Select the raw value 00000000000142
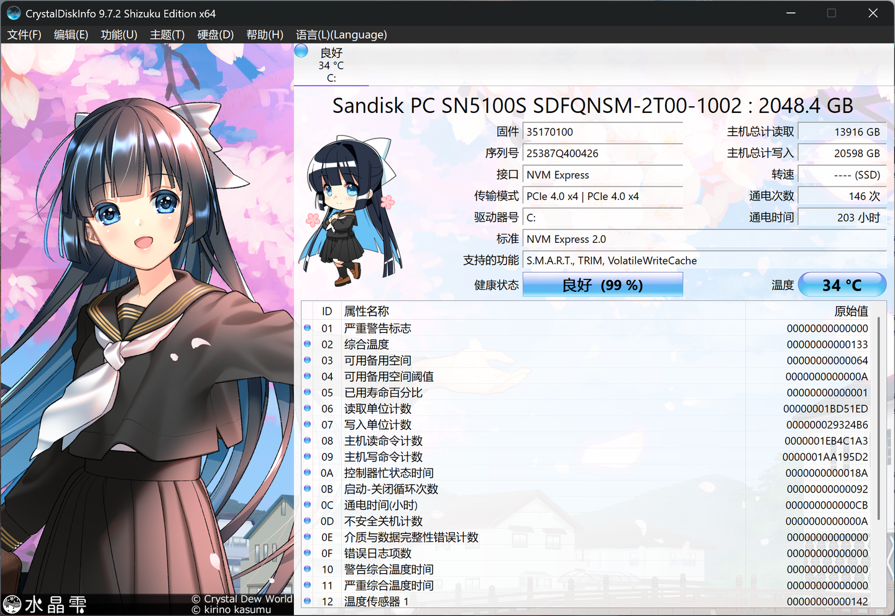The height and width of the screenshot is (616, 895). click(x=827, y=601)
